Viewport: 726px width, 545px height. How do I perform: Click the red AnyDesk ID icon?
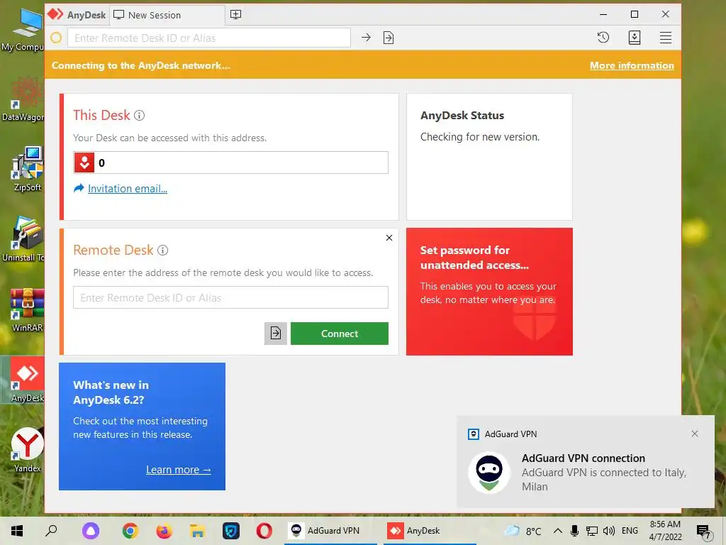coord(84,163)
